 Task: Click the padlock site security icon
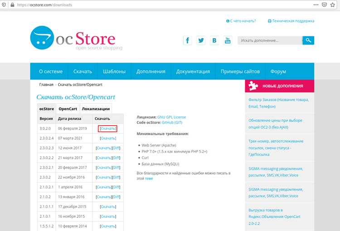[x=12, y=5]
